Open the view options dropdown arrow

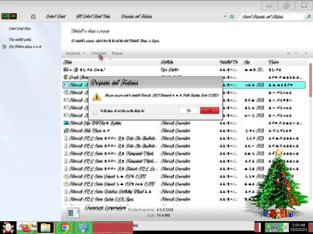coord(296,53)
